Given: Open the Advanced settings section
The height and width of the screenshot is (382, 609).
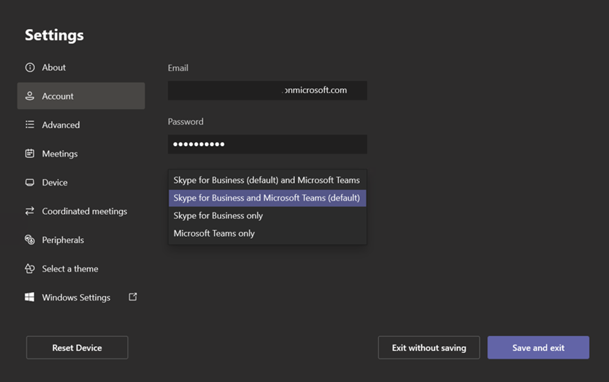Looking at the screenshot, I should pos(61,125).
